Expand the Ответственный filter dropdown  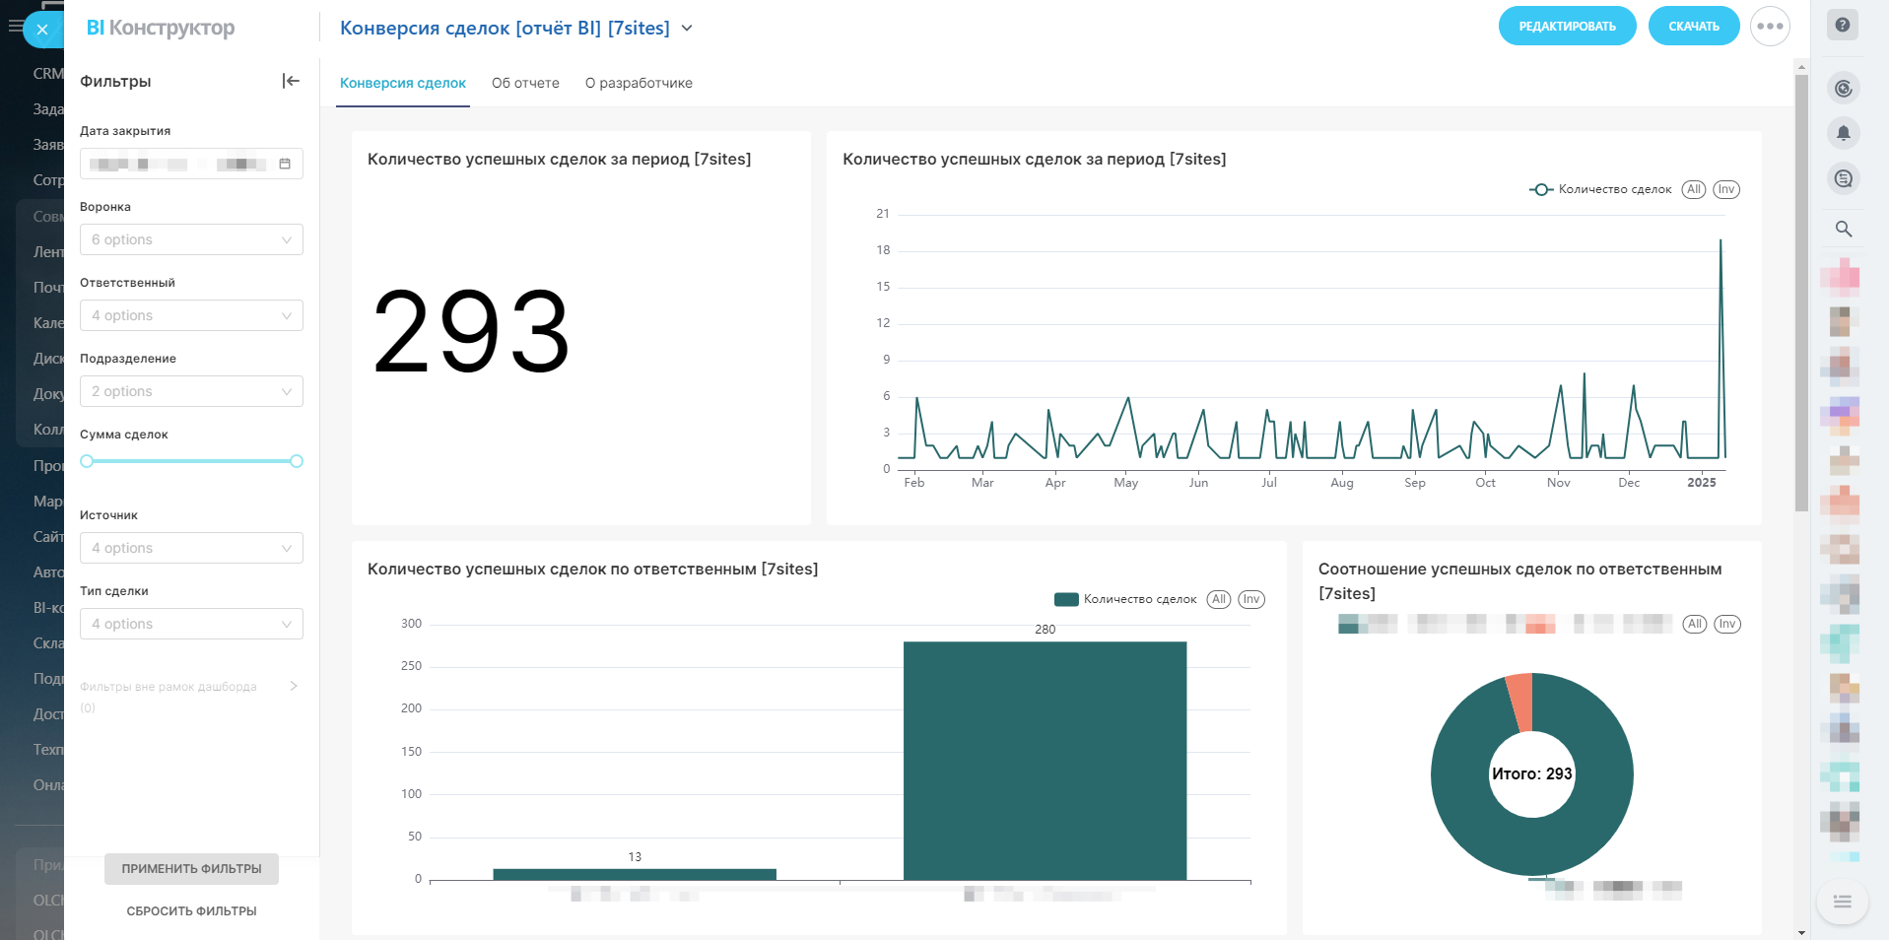(x=191, y=315)
